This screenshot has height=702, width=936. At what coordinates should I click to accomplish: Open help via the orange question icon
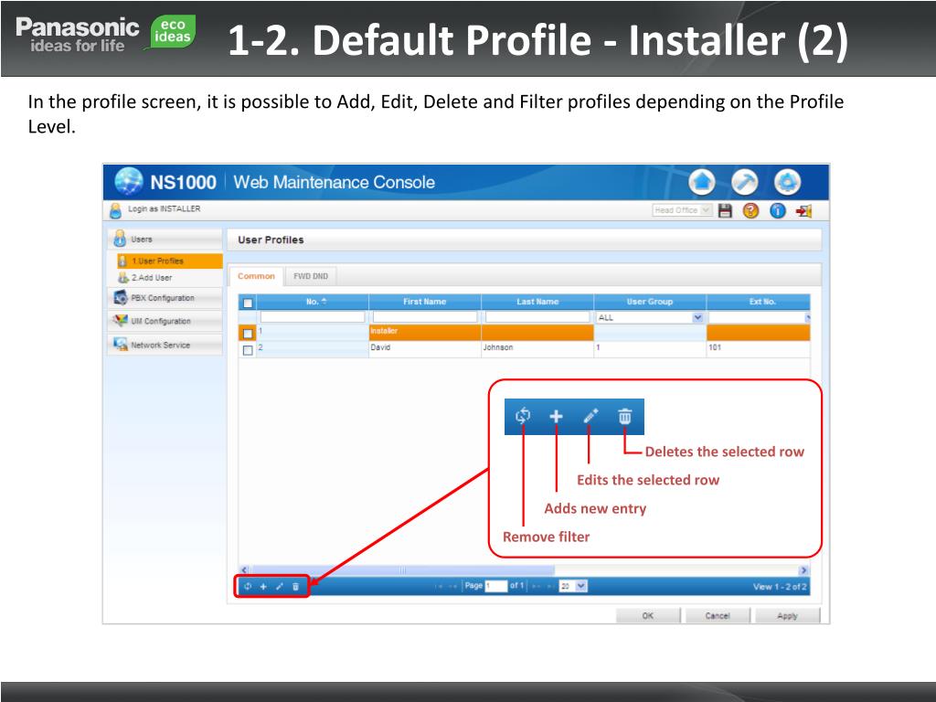751,210
